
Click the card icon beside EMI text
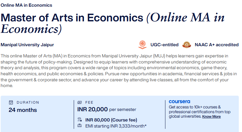[x=79, y=126]
